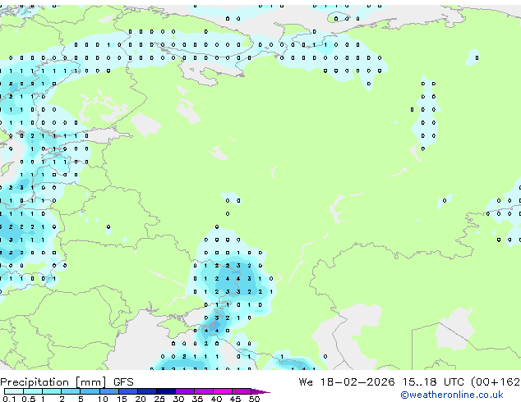
Task: Click the "Precipitation [mm] GFS" title text
Action: 67,382
